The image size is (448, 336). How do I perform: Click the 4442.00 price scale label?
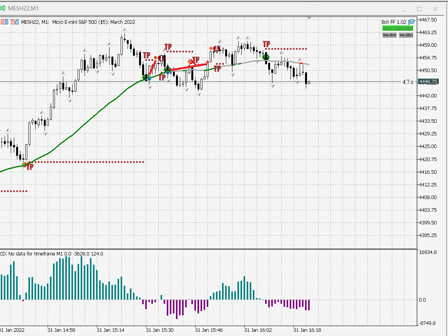[x=428, y=96]
